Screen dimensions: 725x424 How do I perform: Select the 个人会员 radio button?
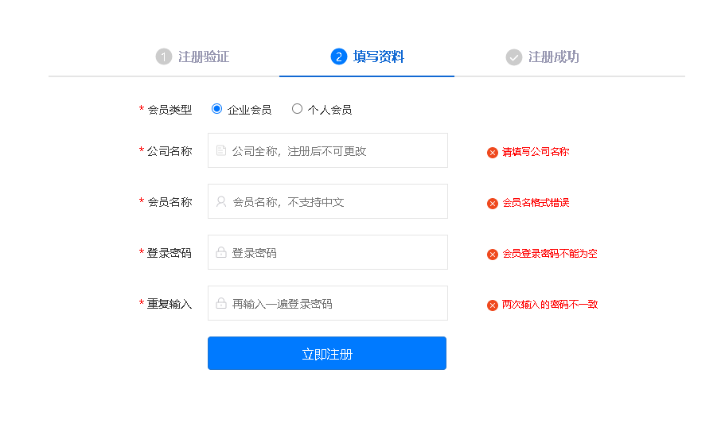tap(297, 109)
